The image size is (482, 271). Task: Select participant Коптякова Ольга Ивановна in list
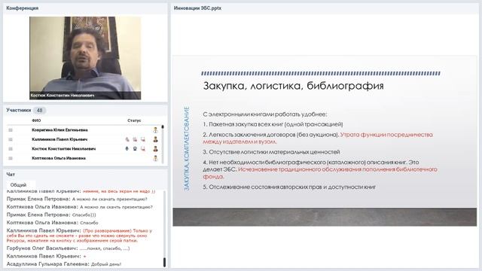click(59, 158)
